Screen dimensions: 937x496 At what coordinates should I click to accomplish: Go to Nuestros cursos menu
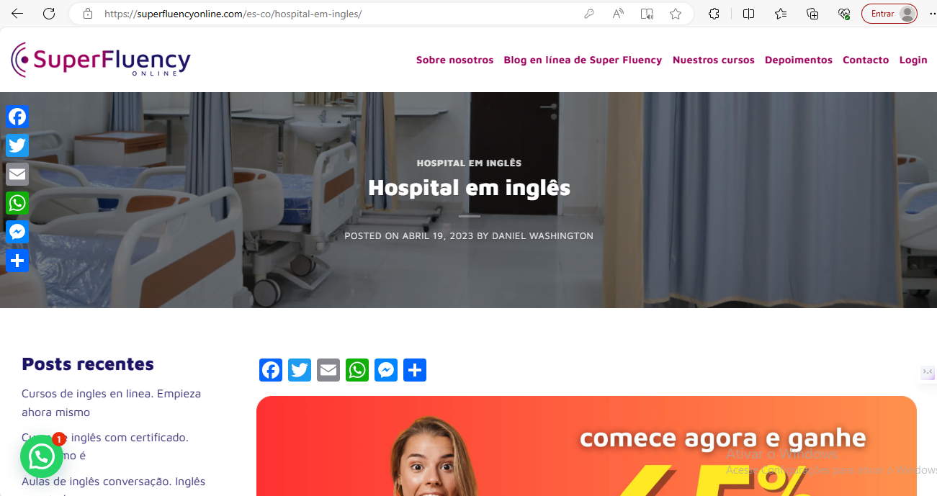714,60
